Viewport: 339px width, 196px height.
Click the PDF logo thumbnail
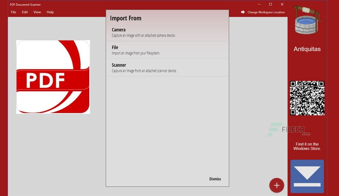53,77
